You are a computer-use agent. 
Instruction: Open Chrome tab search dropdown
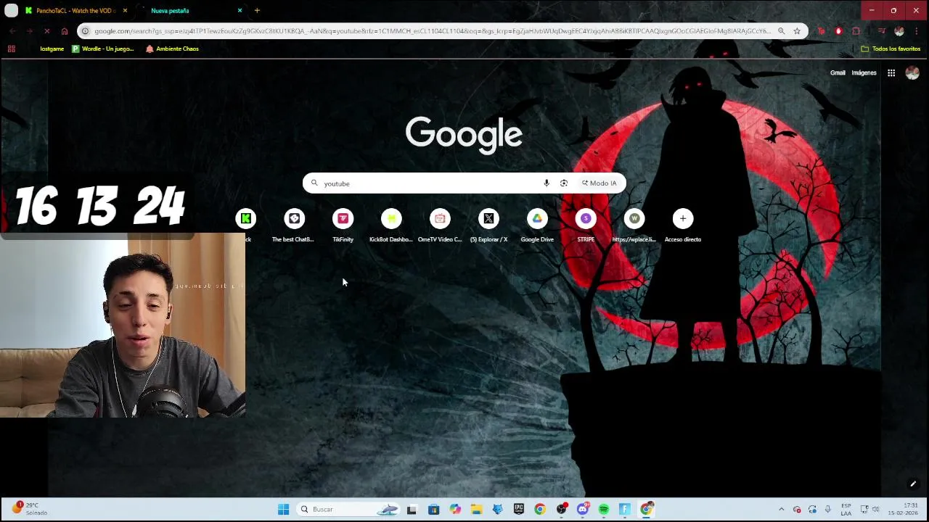11,11
